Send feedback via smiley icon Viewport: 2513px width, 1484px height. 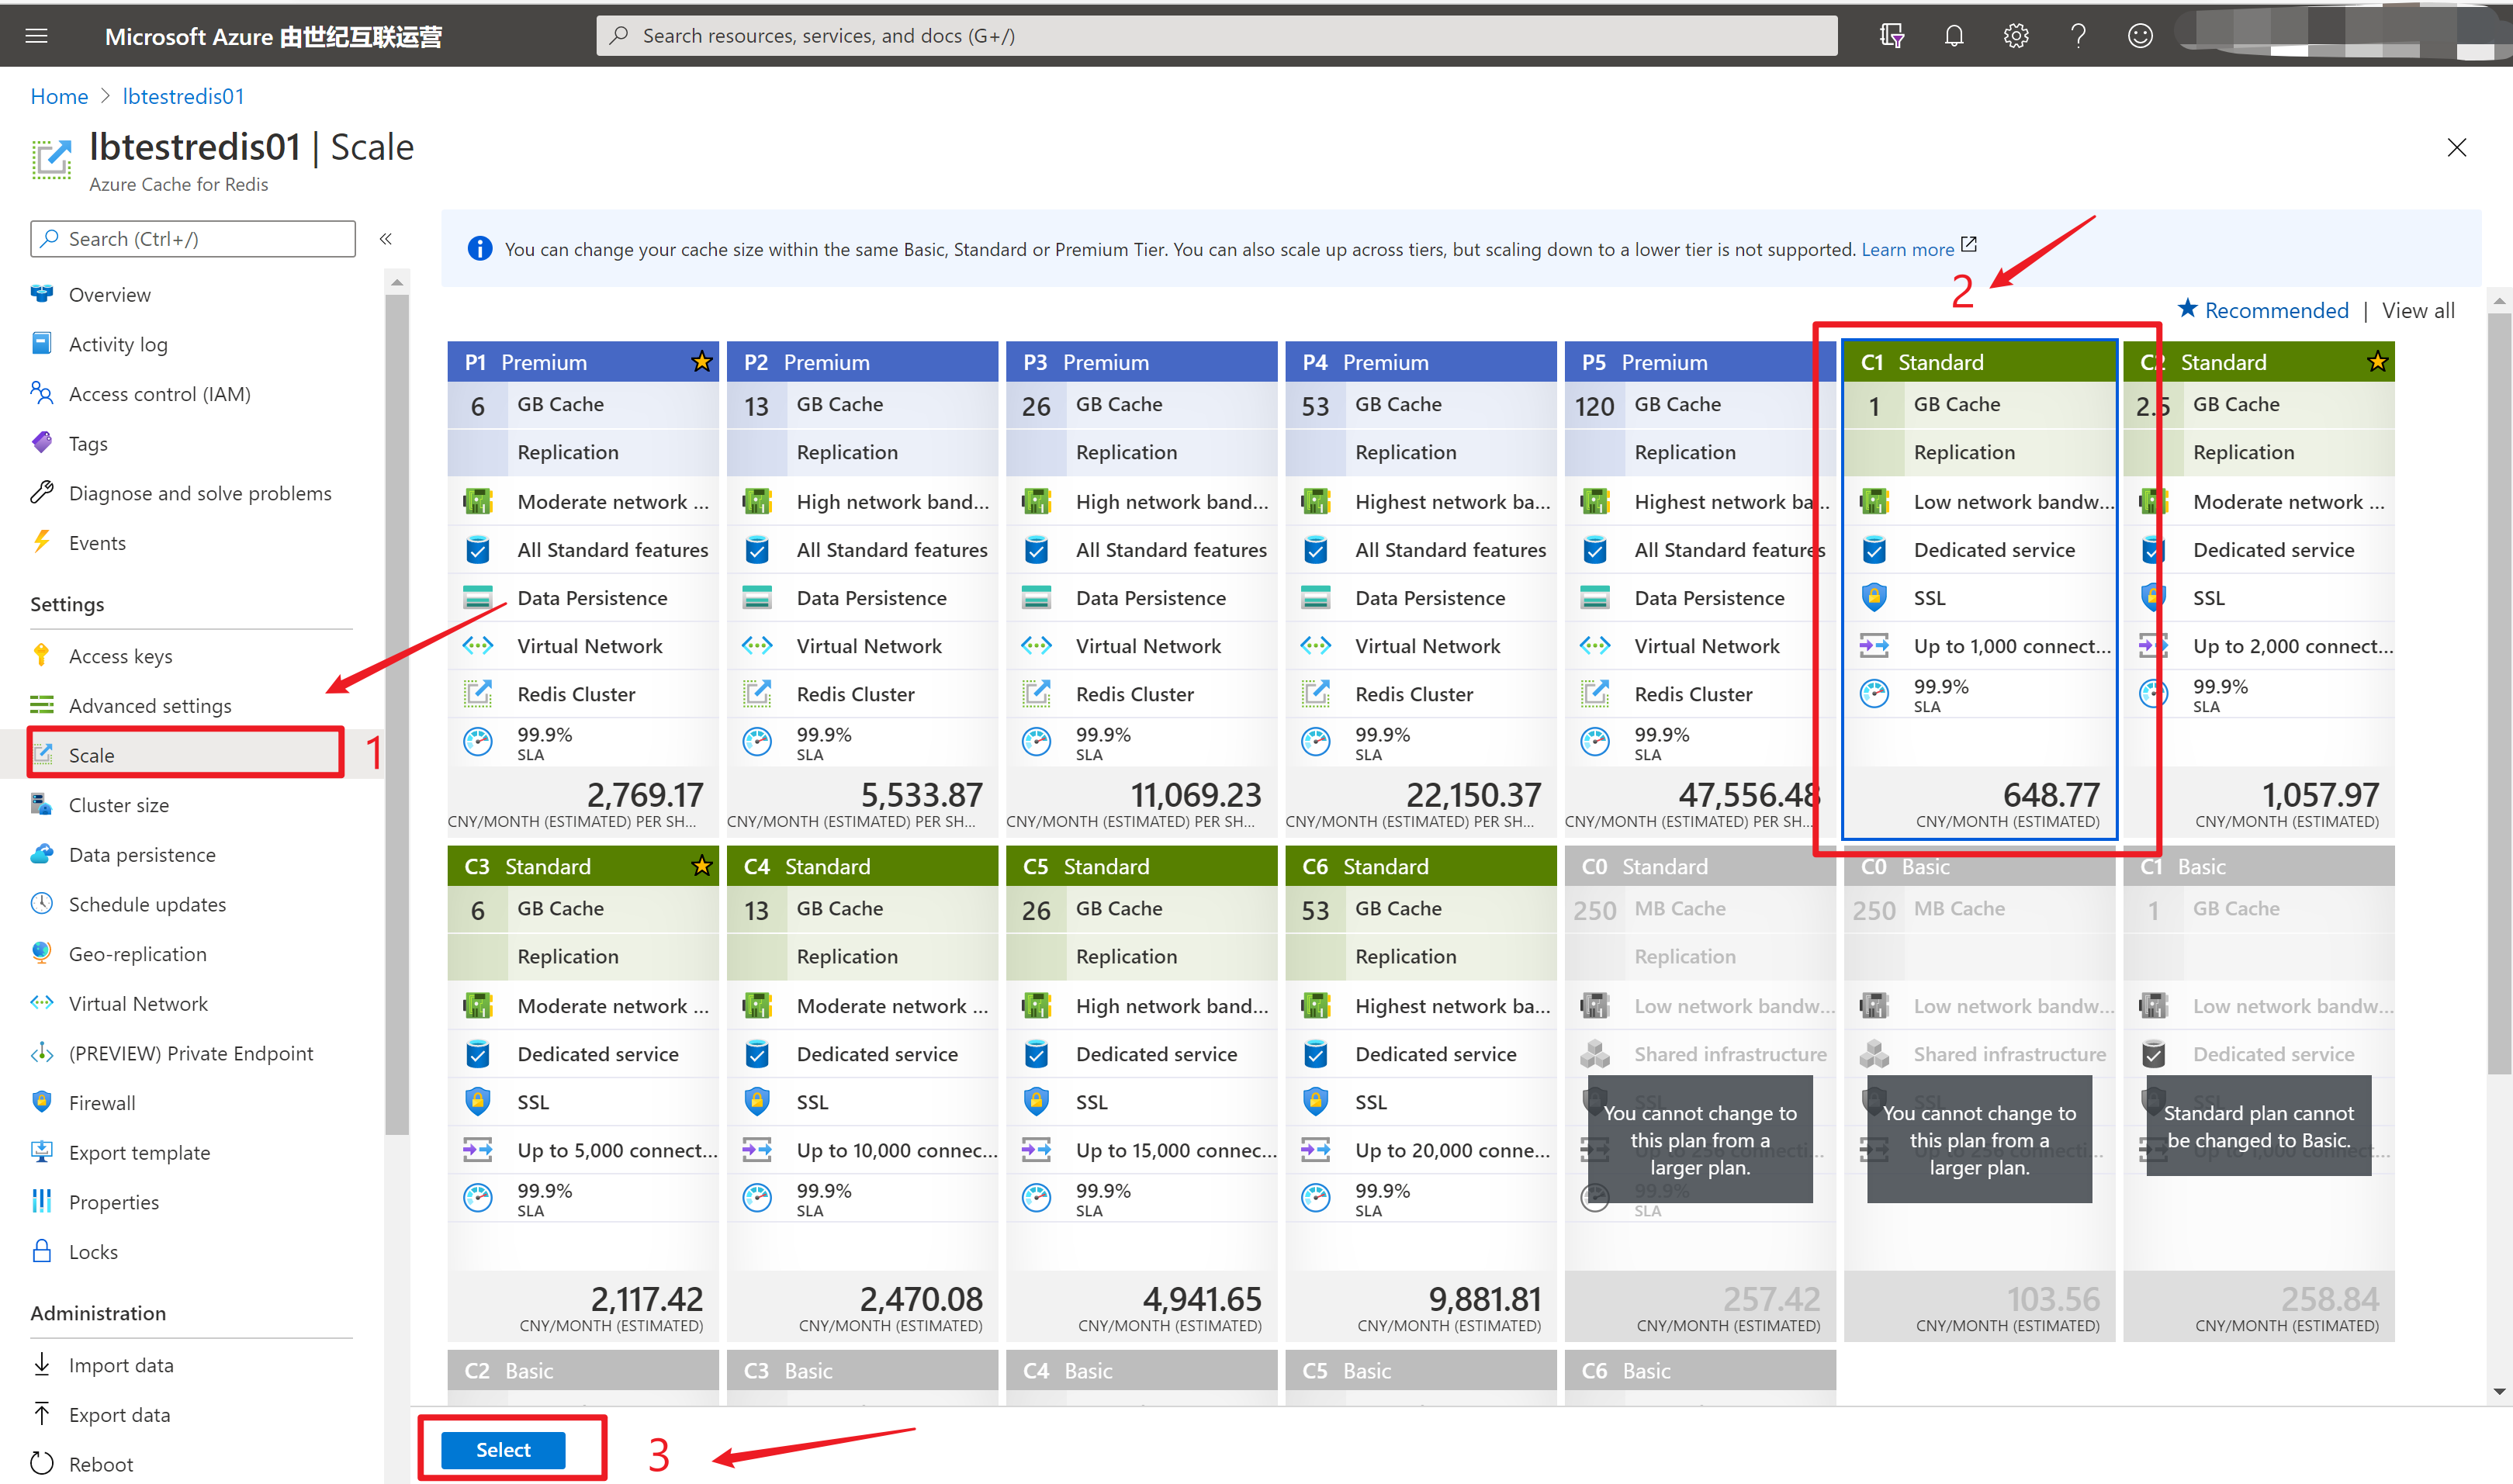(2140, 36)
